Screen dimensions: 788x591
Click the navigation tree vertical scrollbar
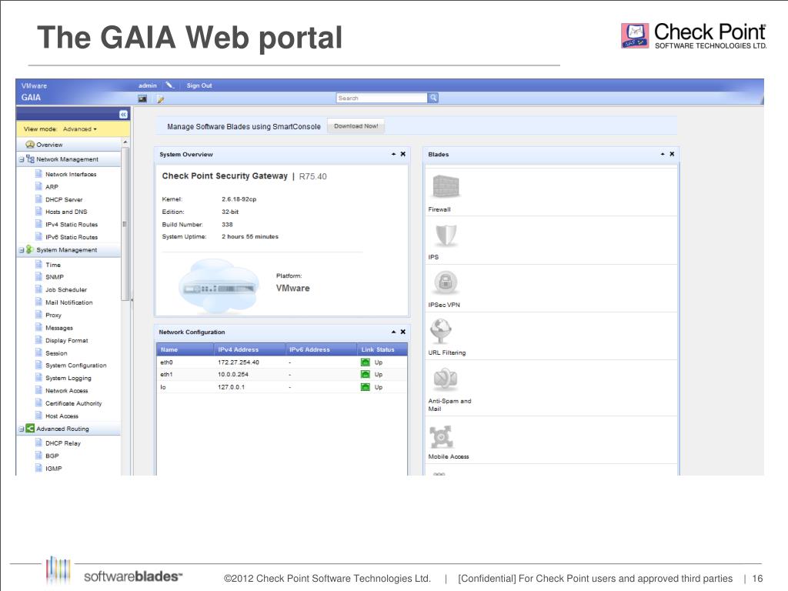125,224
